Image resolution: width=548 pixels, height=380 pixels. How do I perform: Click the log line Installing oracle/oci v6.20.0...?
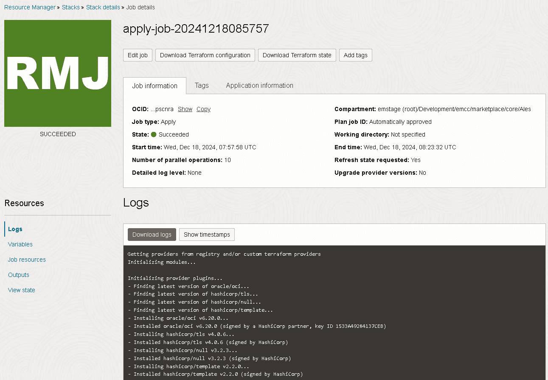pos(178,319)
